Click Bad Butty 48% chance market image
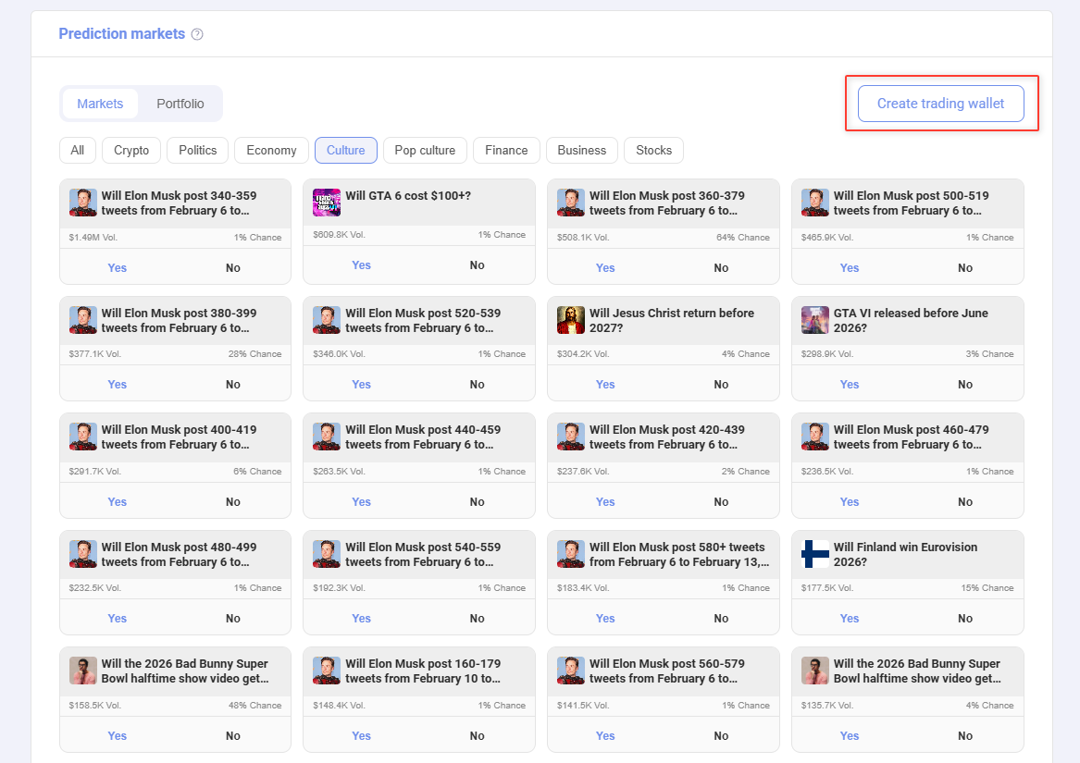This screenshot has height=763, width=1080. point(83,671)
